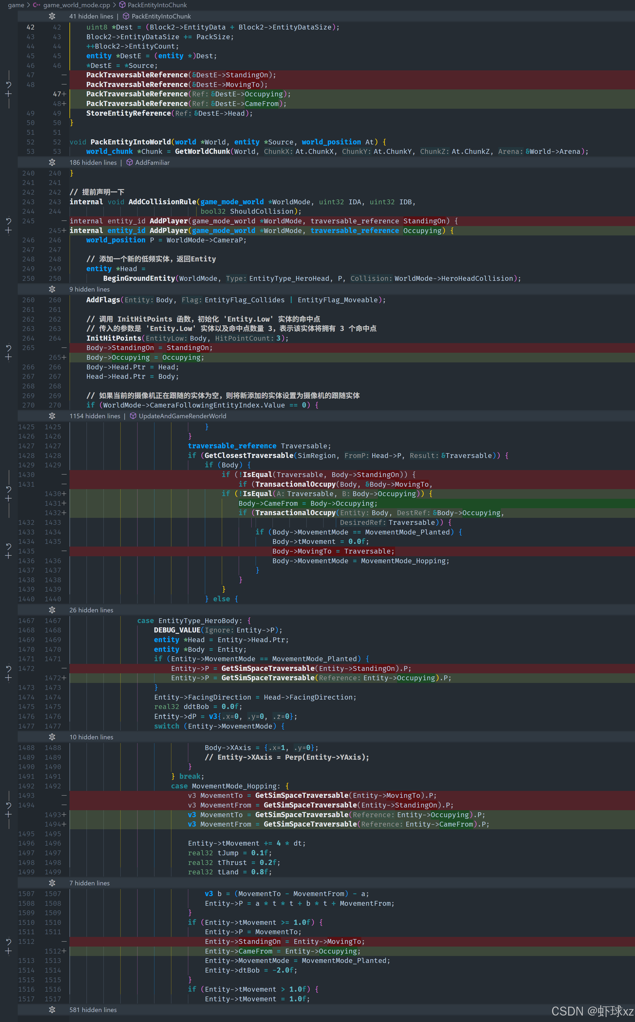Click UpdateAndGameRenderWorld label in hidden lines bar
Image resolution: width=635 pixels, height=1022 pixels.
(182, 416)
